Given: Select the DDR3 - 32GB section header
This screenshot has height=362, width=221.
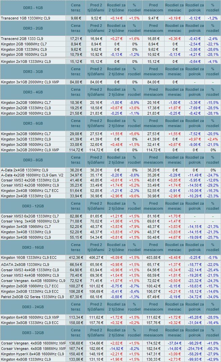Looking at the screenshot, I should (x=33, y=333).
